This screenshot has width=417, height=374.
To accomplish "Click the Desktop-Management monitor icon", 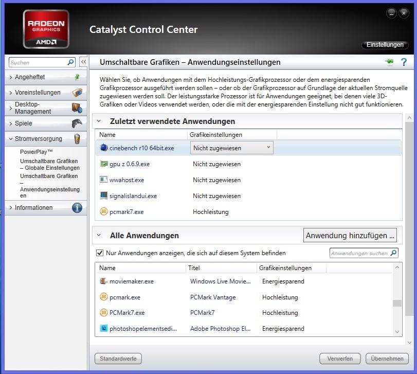I will point(77,108).
